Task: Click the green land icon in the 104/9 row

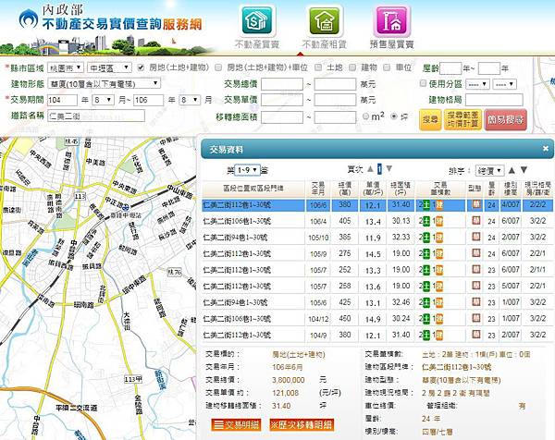Action: pos(426,335)
